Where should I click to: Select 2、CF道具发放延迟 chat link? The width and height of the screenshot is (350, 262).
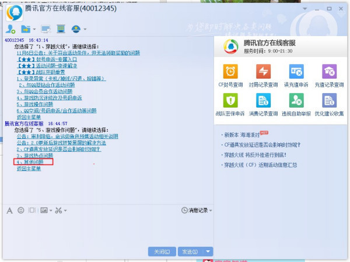59,149
